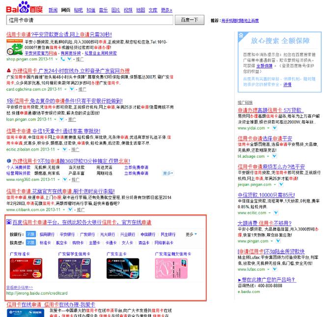The image size is (334, 317).
Task: Click the 平安 logo thumbnail in the first result
Action: (x=15, y=47)
